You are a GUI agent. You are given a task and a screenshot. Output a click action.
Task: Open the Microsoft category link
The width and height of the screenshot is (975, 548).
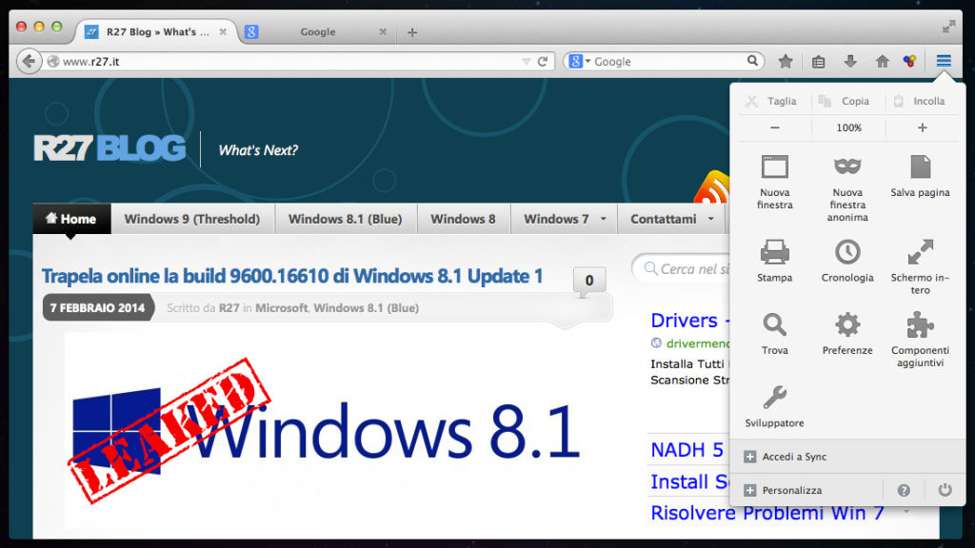pyautogui.click(x=281, y=307)
